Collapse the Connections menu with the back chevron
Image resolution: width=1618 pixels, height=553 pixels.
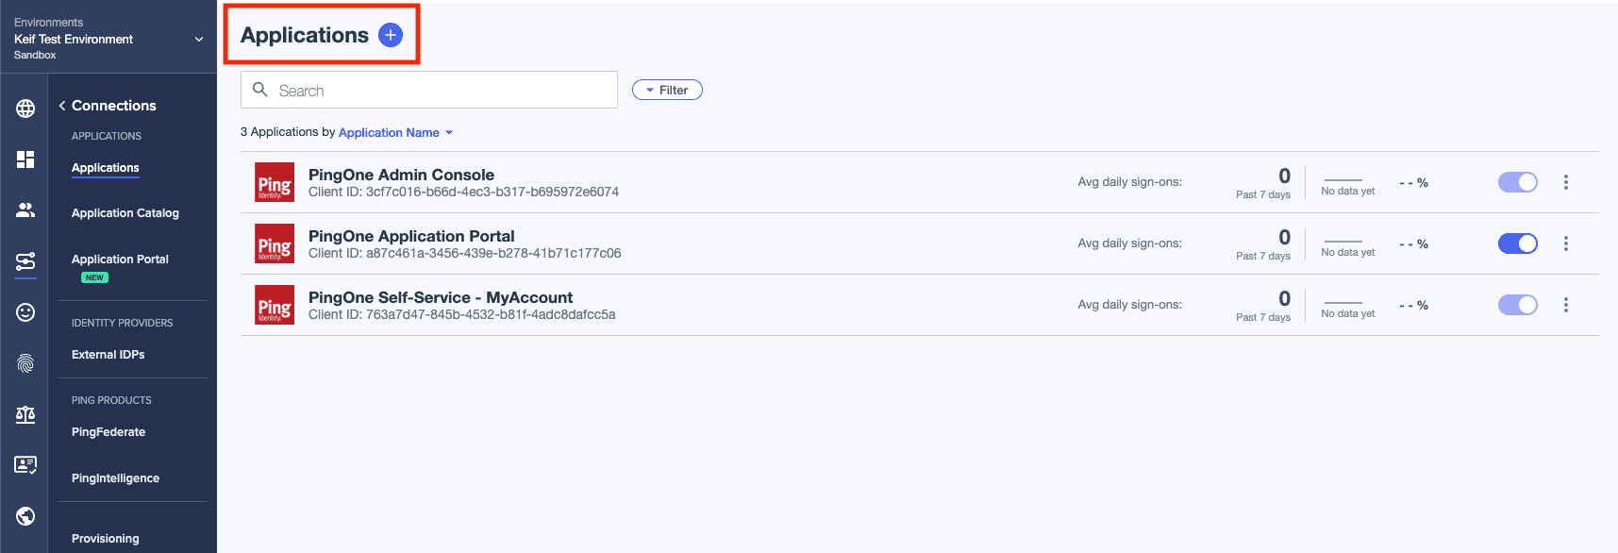(62, 106)
